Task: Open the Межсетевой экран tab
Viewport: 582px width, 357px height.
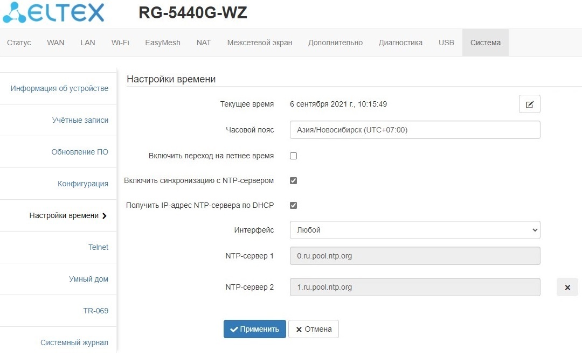Action: [x=260, y=43]
